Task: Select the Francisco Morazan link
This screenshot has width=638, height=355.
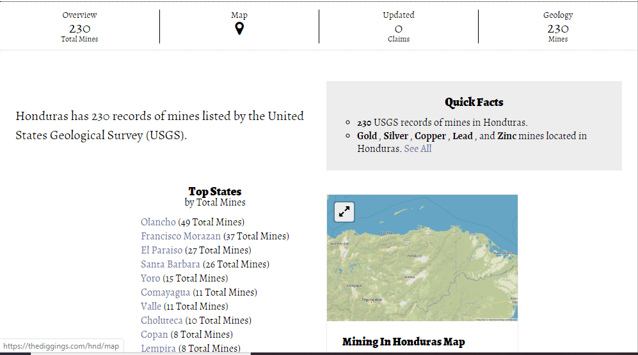Action: (x=180, y=236)
